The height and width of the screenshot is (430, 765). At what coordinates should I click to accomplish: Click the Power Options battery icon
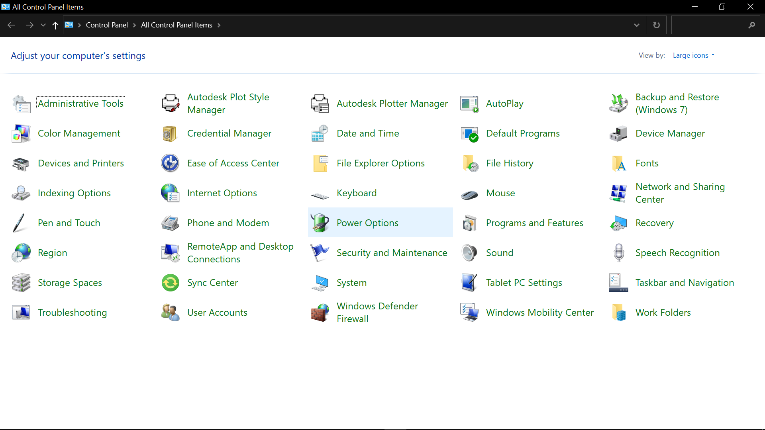(x=320, y=223)
